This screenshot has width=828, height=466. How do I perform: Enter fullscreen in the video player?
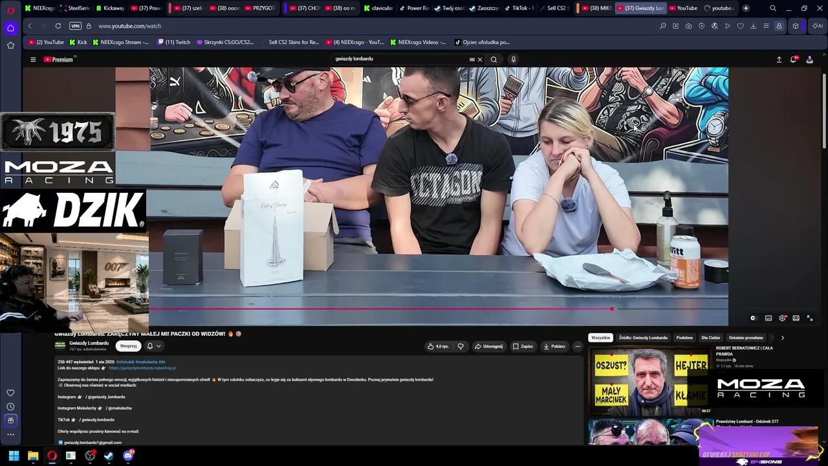(810, 318)
